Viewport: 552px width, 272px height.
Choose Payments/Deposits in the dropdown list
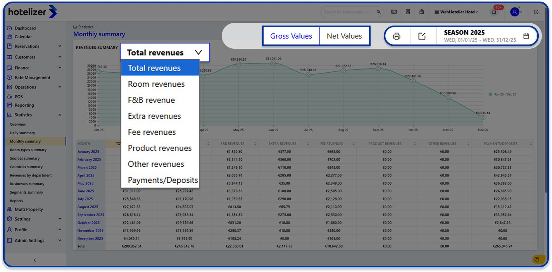pos(163,180)
